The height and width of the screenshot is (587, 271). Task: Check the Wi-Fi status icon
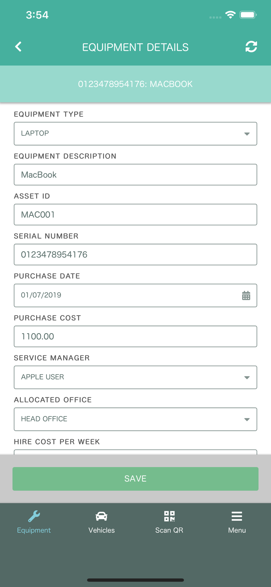pos(231,15)
